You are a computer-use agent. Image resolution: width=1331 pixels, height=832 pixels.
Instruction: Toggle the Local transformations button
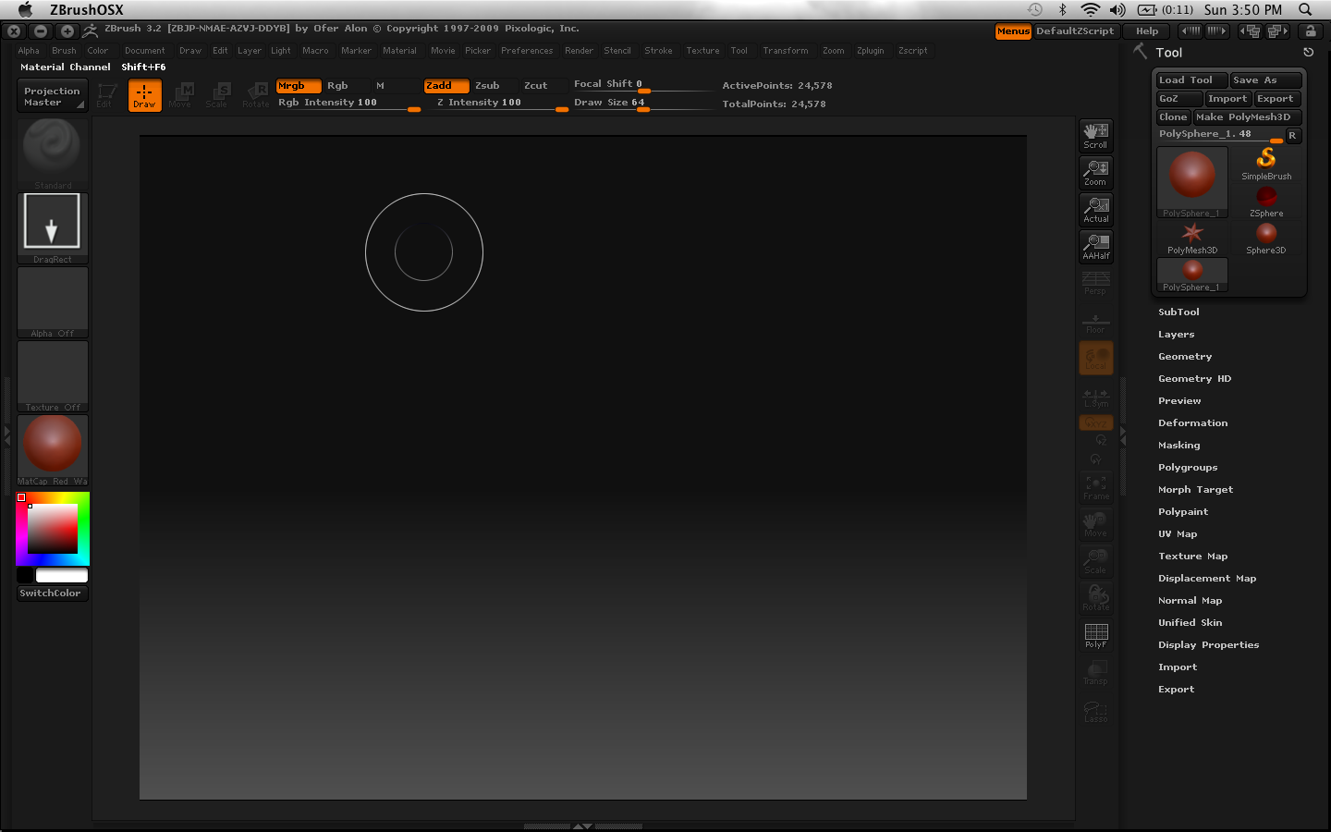pyautogui.click(x=1096, y=358)
